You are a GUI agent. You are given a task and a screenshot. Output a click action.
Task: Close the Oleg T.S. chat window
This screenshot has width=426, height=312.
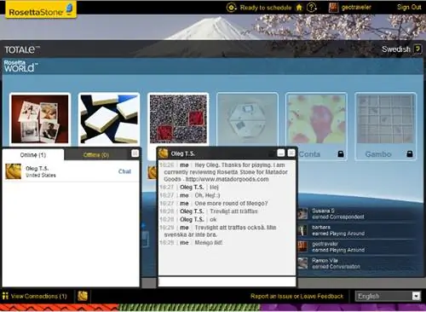click(291, 153)
